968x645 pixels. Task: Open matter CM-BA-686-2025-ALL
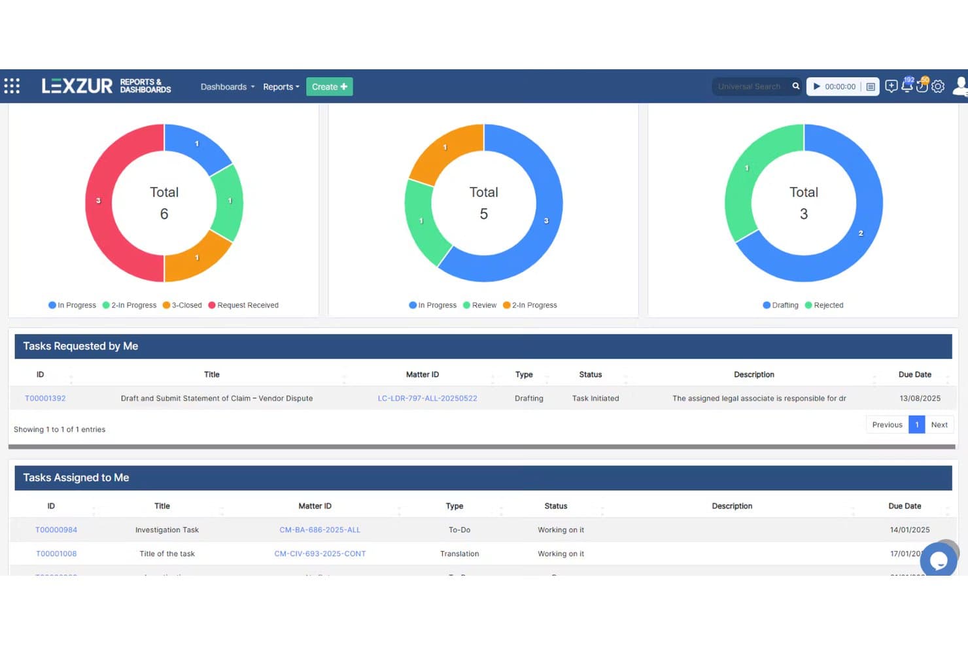point(320,530)
